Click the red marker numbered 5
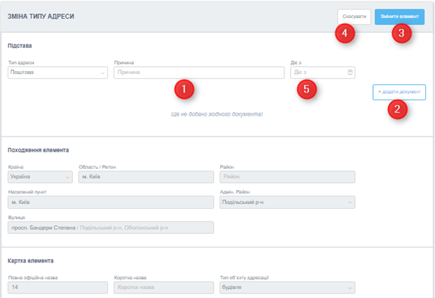 click(305, 89)
